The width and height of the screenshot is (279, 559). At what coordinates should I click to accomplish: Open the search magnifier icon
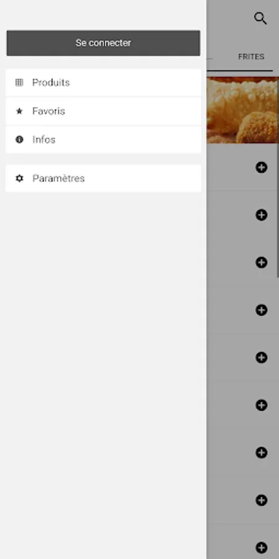260,19
